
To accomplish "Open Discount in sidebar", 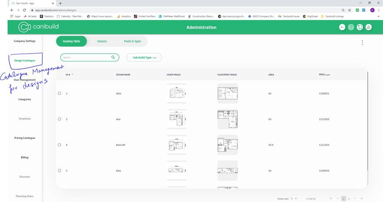I will tap(25, 177).
